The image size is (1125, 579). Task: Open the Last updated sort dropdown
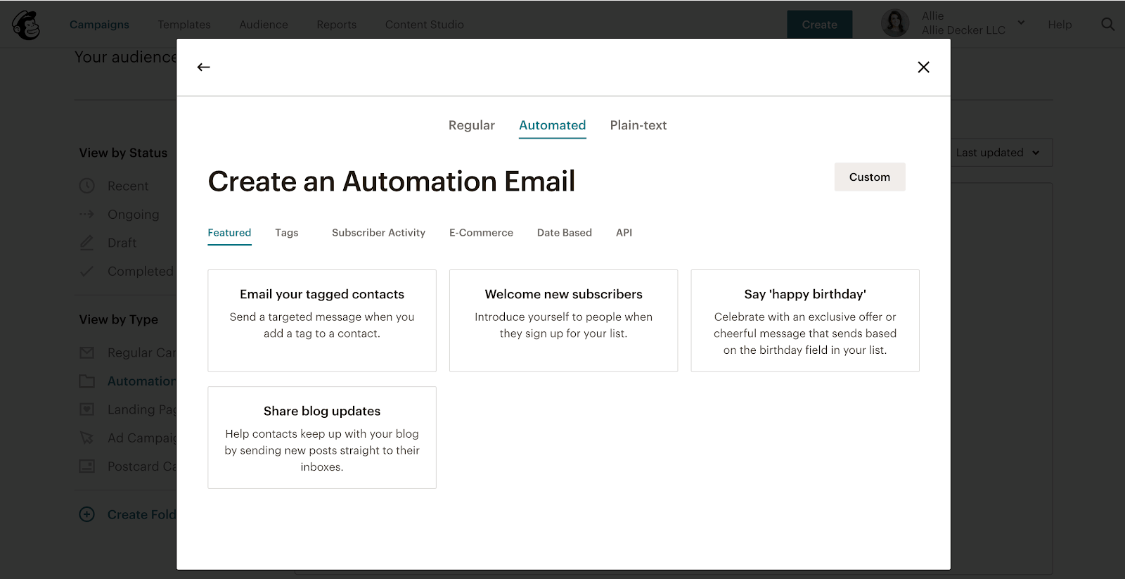(1002, 153)
